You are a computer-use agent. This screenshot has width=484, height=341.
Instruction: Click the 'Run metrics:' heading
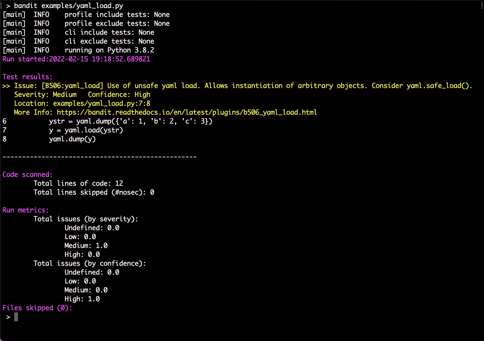(26, 210)
